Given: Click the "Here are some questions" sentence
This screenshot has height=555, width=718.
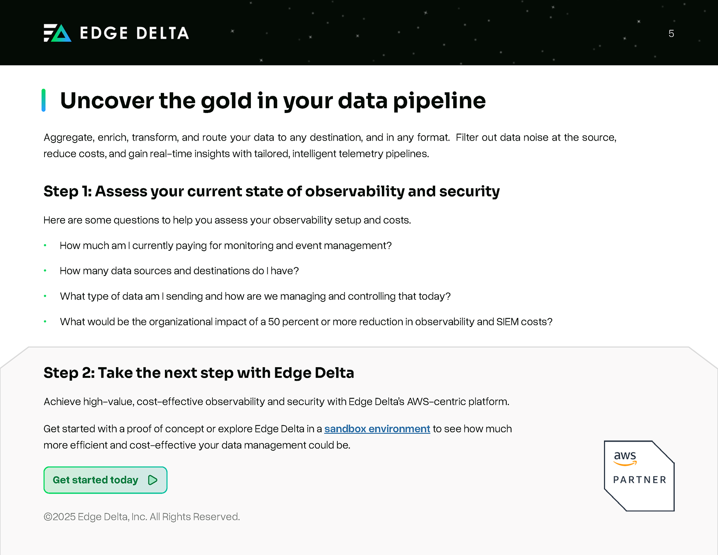Looking at the screenshot, I should [x=227, y=220].
